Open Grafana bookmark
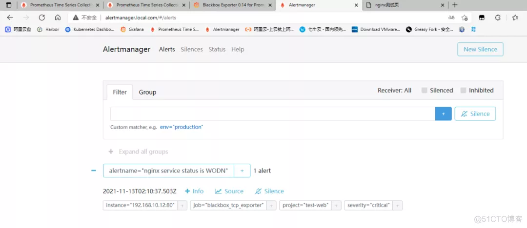 point(132,30)
